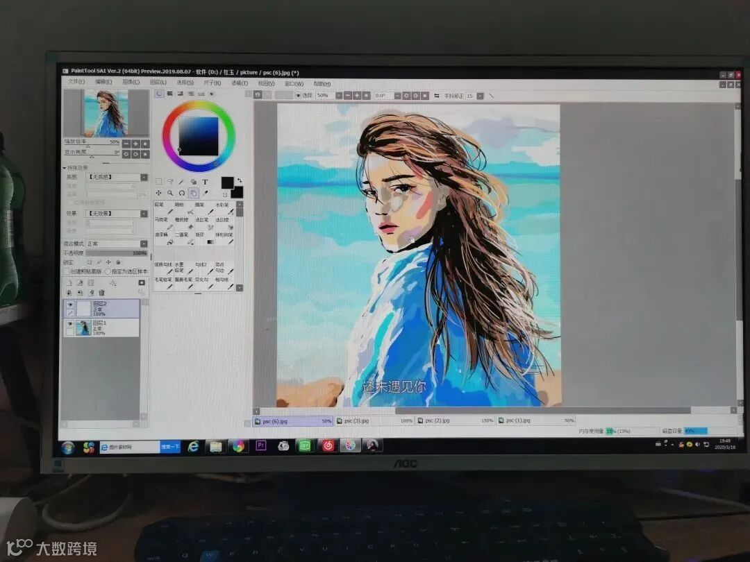The height and width of the screenshot is (562, 750).
Task: Zoom in using navigator plus button
Action: pyautogui.click(x=136, y=144)
